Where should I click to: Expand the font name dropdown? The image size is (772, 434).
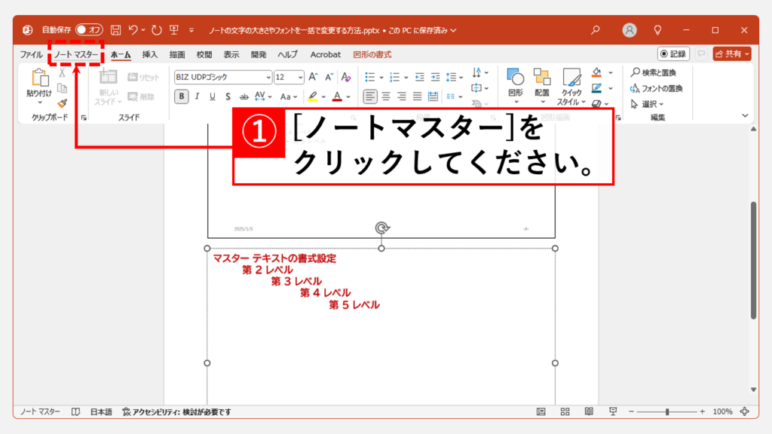[268, 77]
